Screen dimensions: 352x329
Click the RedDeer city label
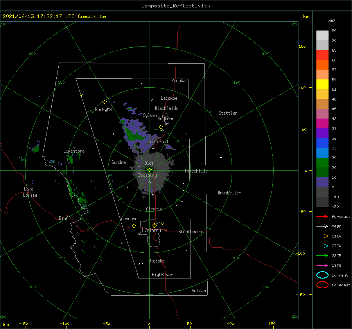(x=166, y=119)
